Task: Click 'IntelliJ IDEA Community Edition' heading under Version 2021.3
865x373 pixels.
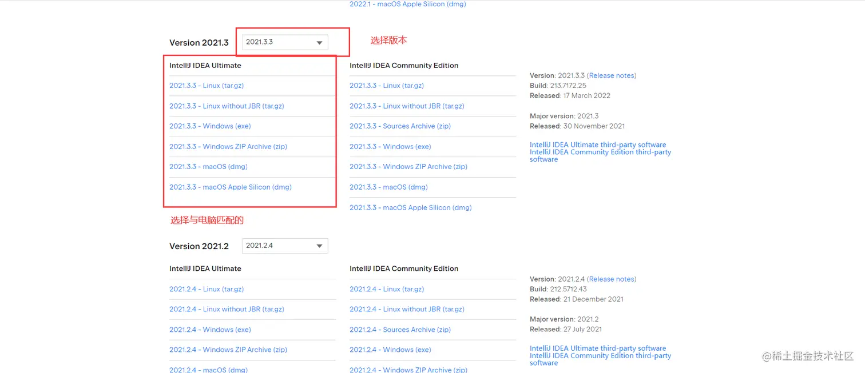Action: tap(404, 66)
